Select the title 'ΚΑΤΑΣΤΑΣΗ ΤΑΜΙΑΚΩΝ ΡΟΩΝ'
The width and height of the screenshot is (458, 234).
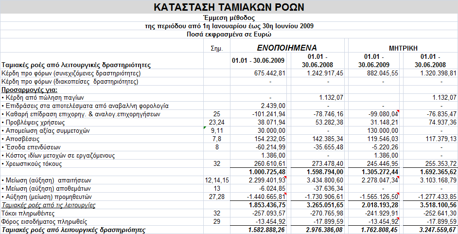point(229,7)
